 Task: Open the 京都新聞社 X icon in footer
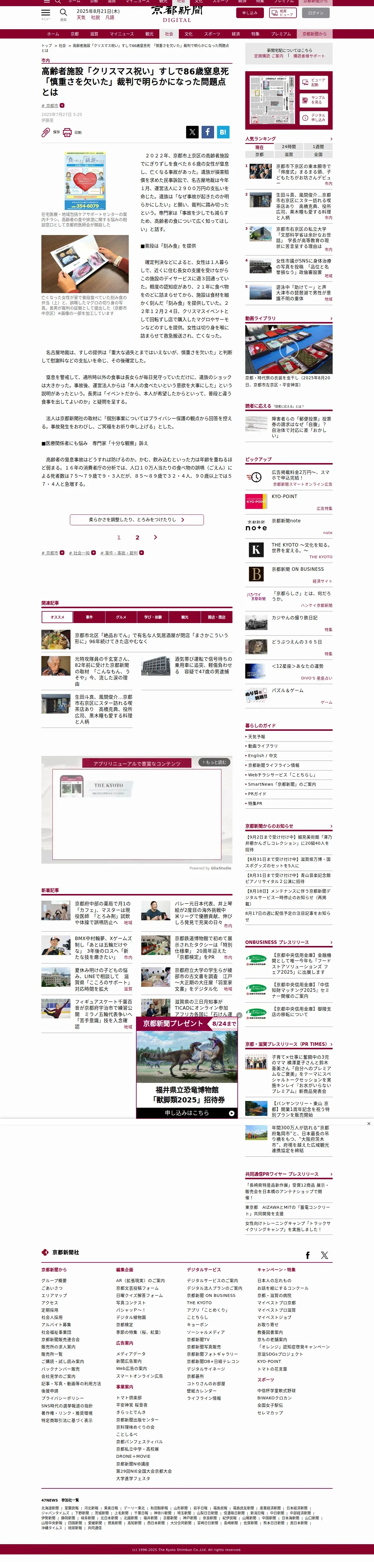coord(324,1256)
